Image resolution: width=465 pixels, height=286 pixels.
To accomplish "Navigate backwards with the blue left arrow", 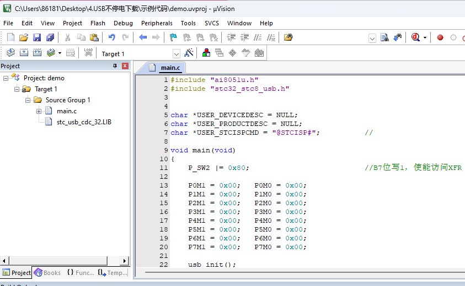I will [143, 37].
